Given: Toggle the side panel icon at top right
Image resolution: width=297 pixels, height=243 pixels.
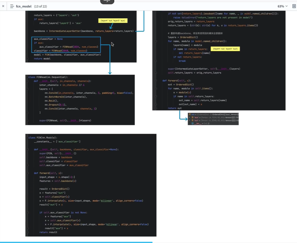Looking at the screenshot, I should point(294,6).
